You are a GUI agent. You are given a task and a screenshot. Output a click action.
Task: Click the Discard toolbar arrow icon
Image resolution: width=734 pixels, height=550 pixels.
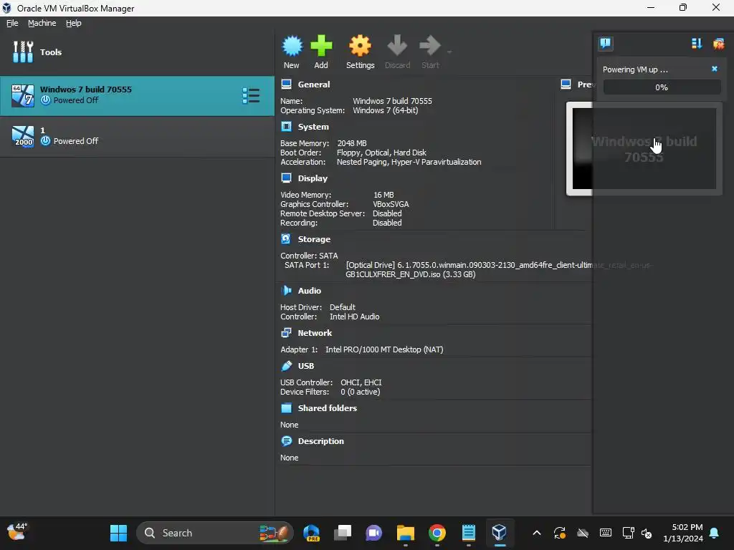(x=397, y=46)
